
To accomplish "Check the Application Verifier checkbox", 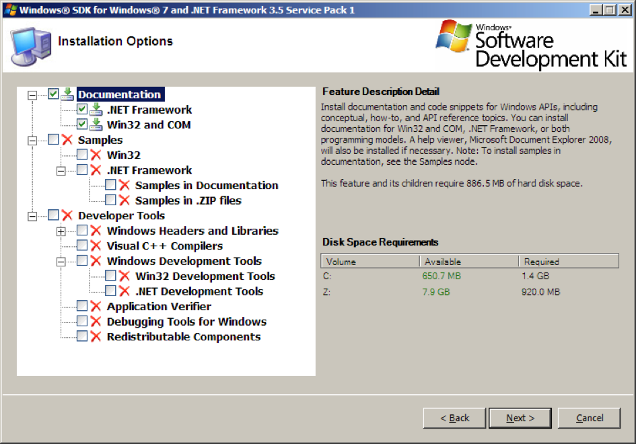I will [82, 305].
